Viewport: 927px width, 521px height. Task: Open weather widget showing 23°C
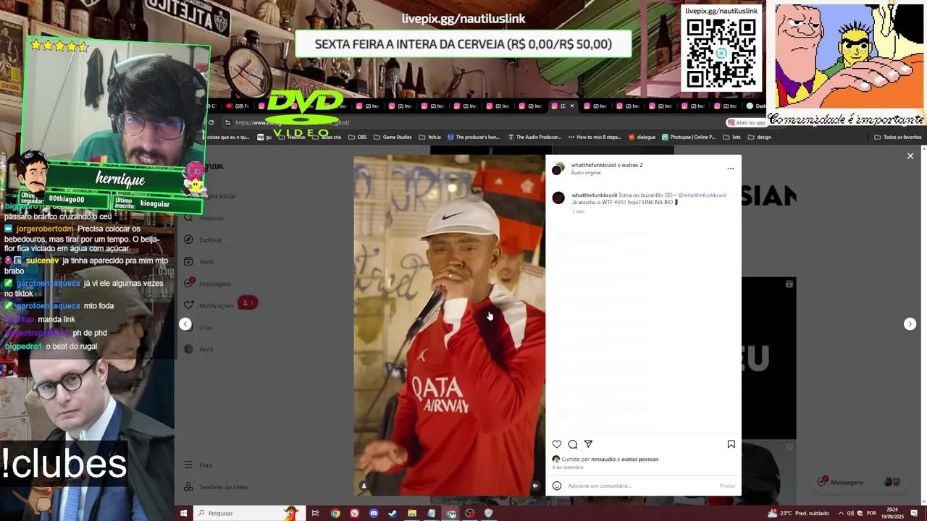[x=798, y=513]
